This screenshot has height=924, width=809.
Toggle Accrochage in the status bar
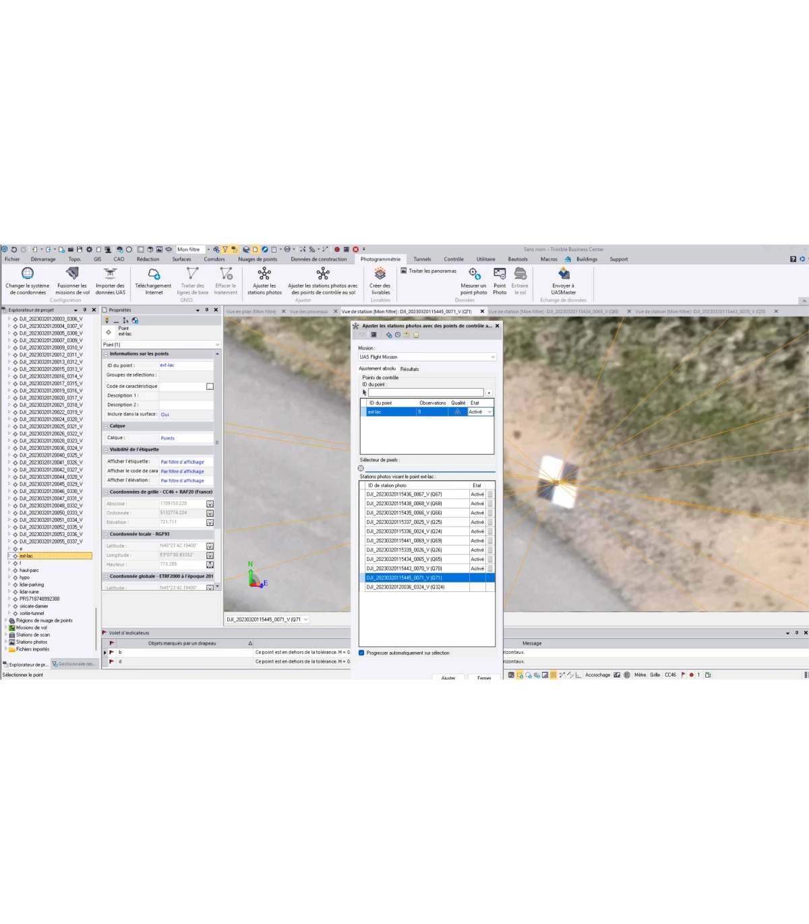tap(597, 674)
